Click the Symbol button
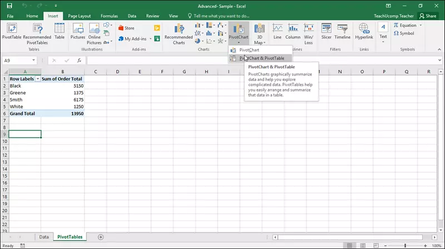The height and width of the screenshot is (249, 445). [404, 33]
